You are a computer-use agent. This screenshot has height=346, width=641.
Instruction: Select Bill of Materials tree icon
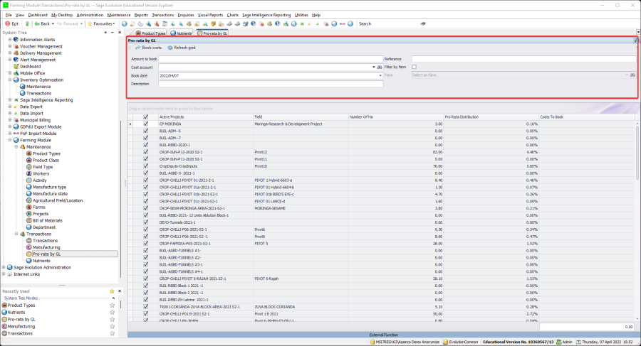(29, 220)
